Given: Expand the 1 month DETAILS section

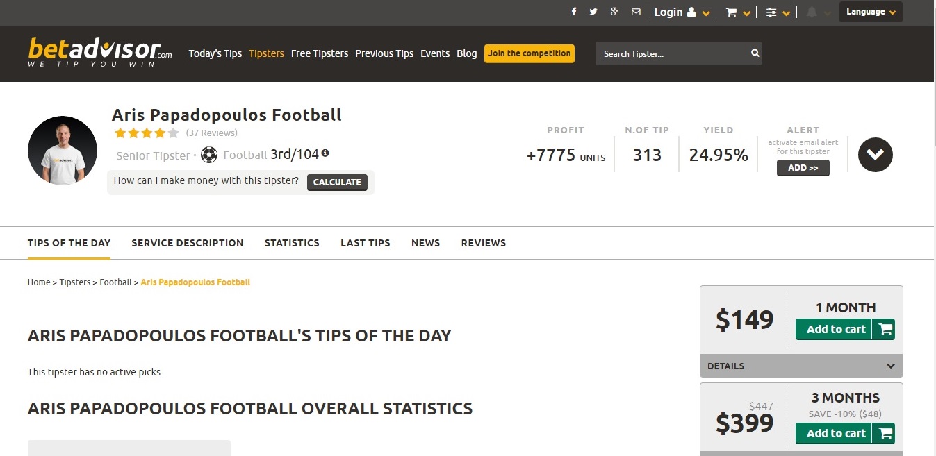Looking at the screenshot, I should tap(801, 366).
